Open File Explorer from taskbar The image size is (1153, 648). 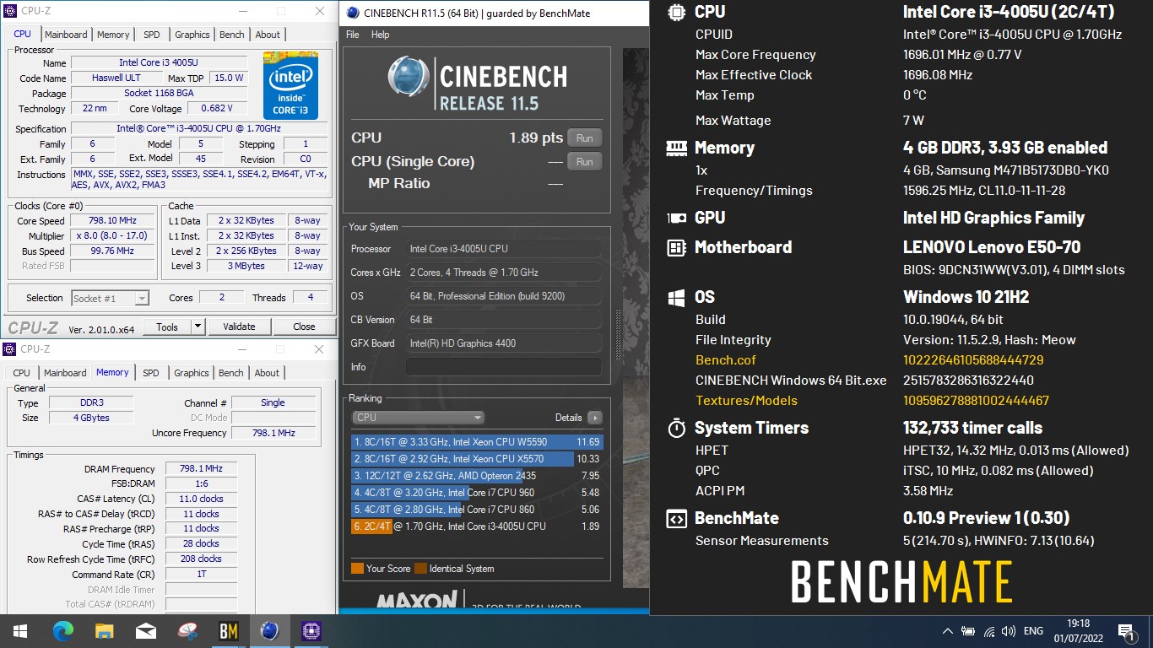point(104,631)
